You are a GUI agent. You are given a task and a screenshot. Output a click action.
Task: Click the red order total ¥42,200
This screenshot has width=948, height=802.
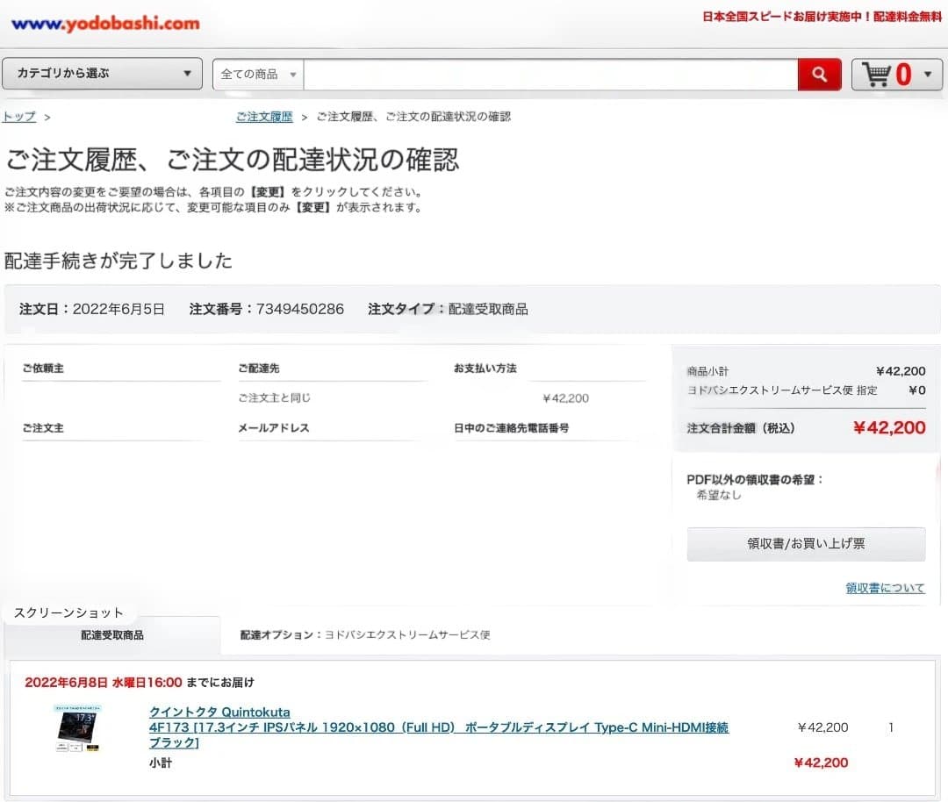(x=889, y=428)
